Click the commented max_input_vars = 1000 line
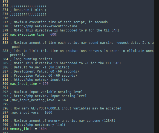Screen dimensions: 159x133 (x=31, y=112)
